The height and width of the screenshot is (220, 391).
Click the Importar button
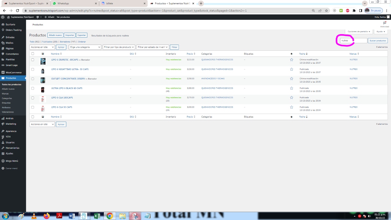click(70, 35)
